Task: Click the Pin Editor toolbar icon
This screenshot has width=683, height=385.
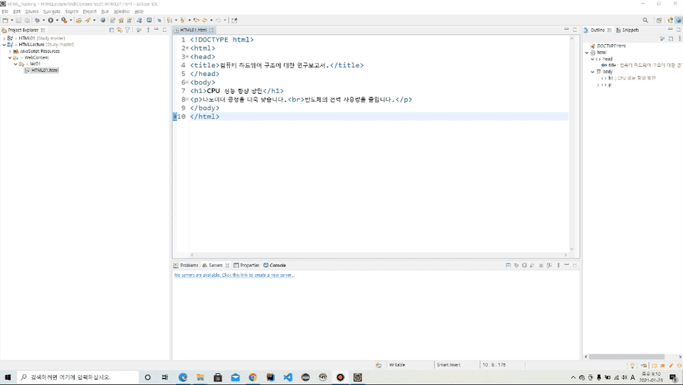Action: click(234, 20)
